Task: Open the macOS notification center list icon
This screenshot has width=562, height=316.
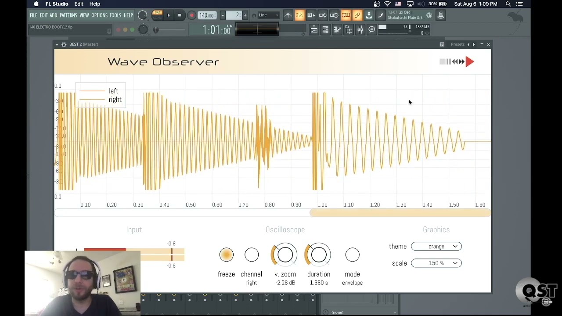Action: [x=519, y=4]
